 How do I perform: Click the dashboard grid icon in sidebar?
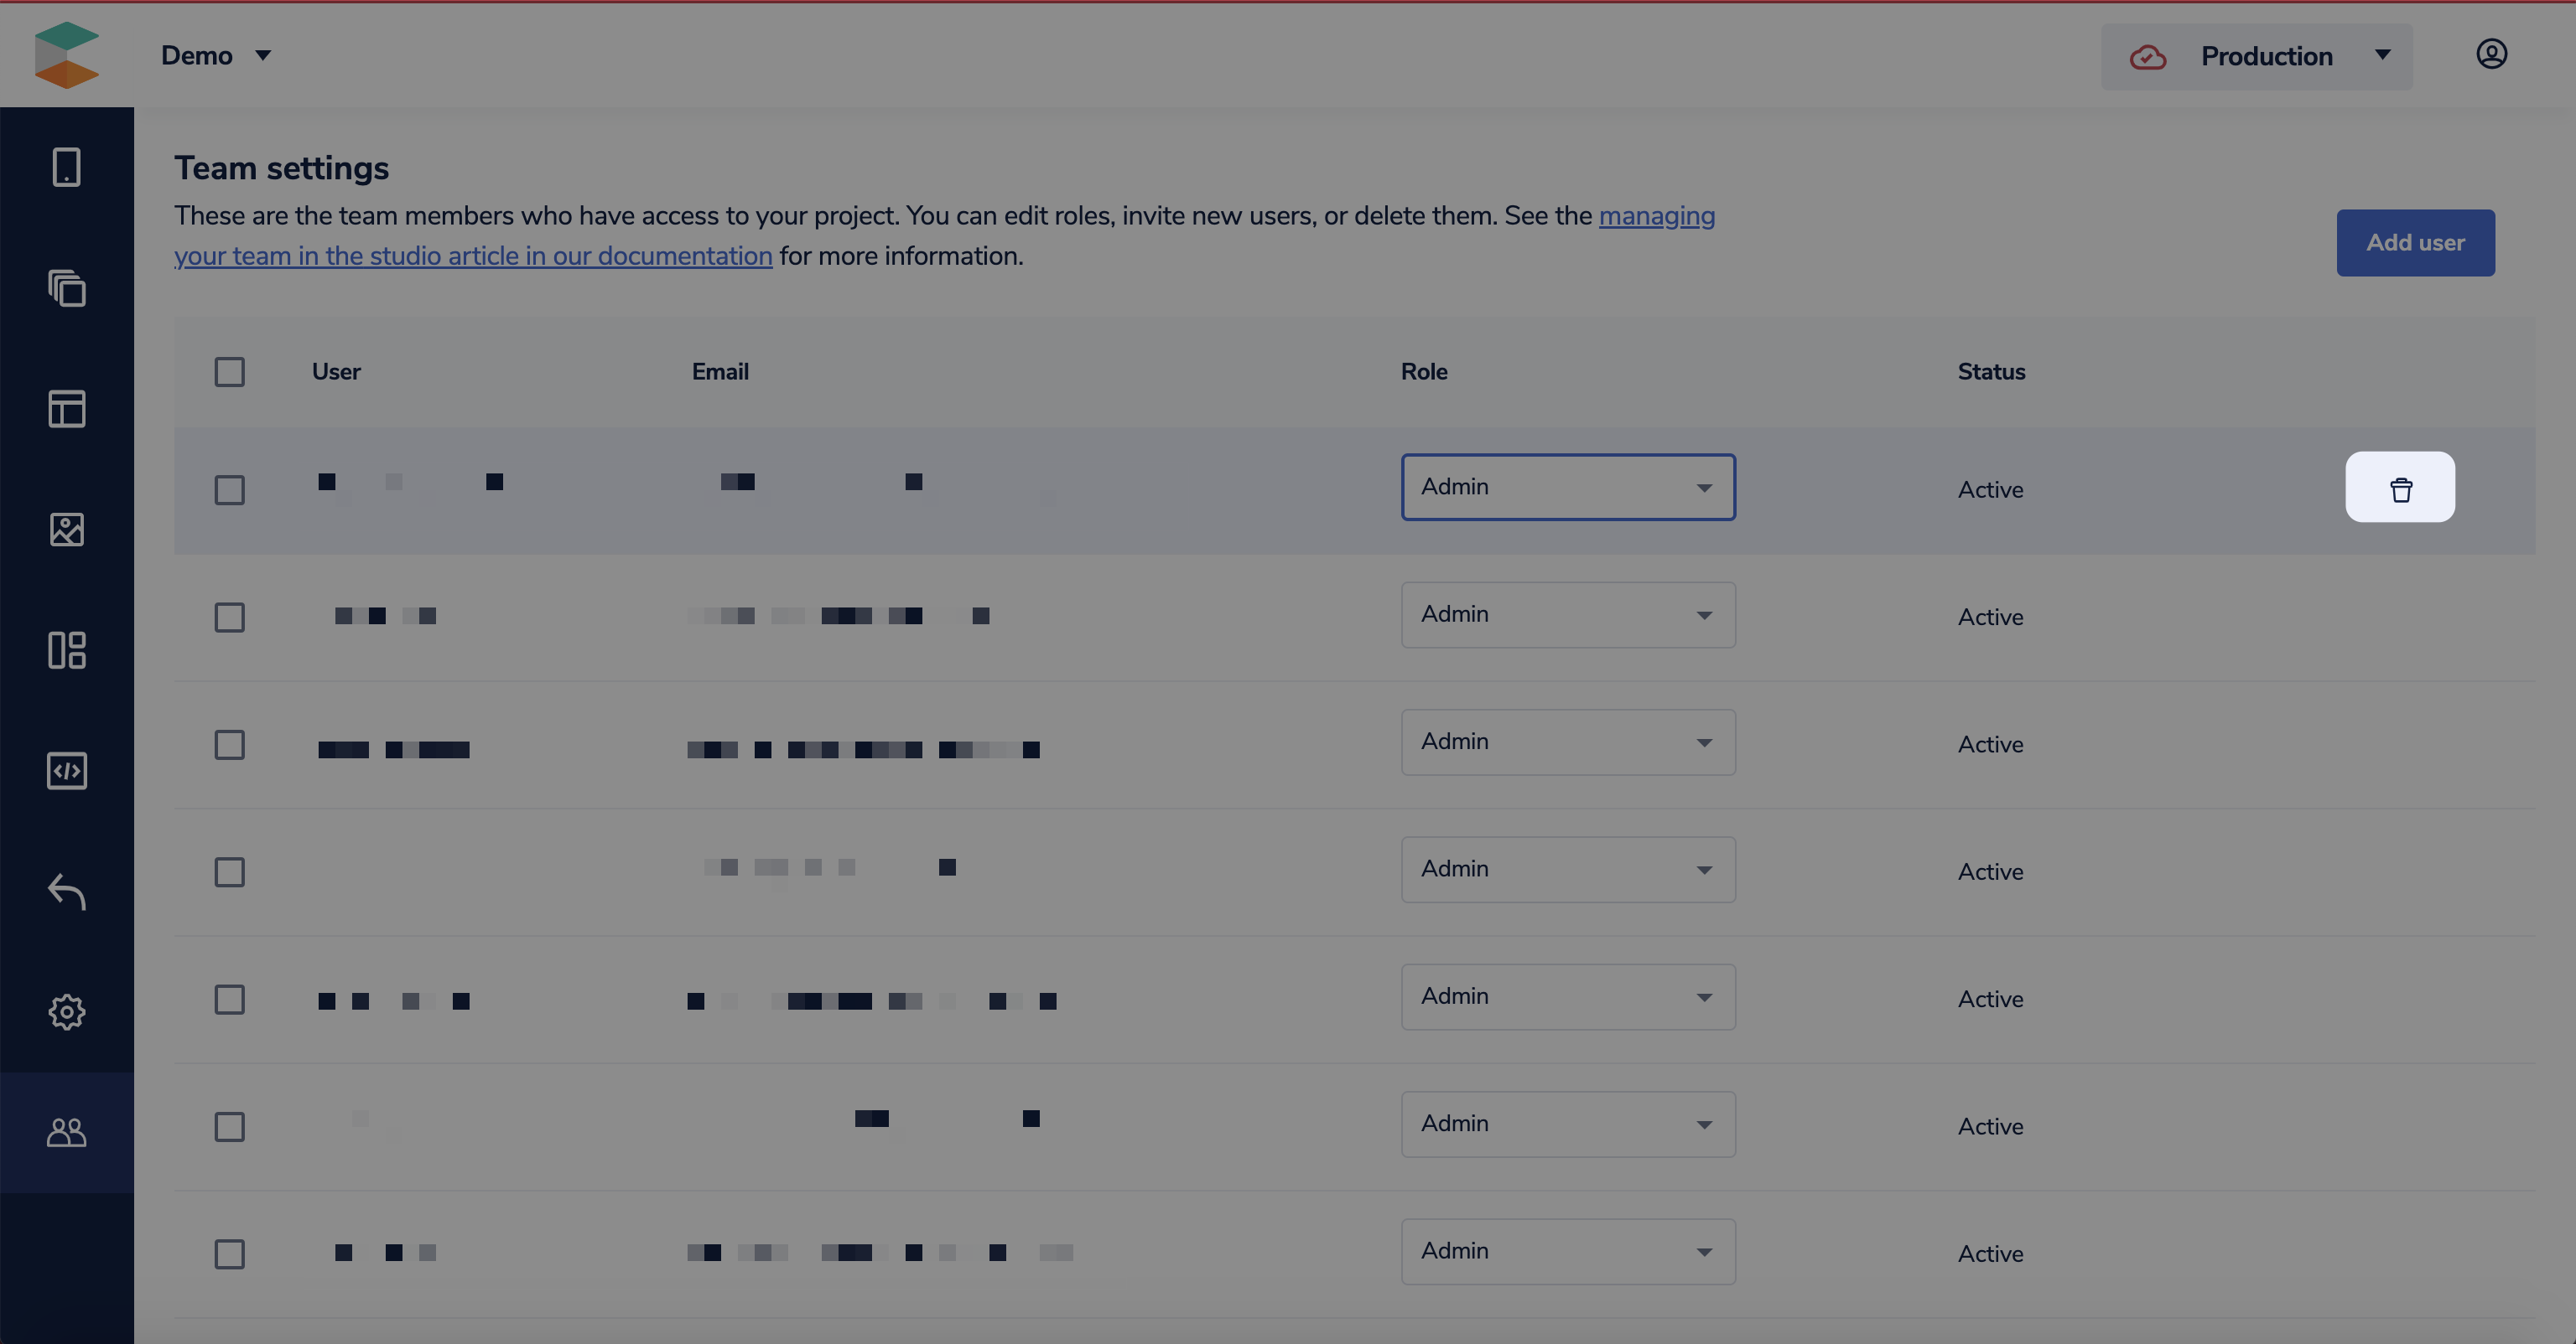66,650
